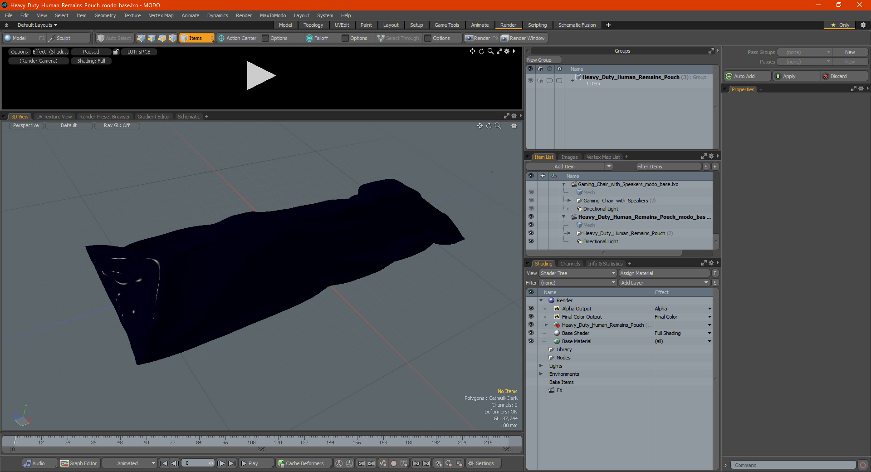Click layout options gear at top right
This screenshot has width=871, height=472.
click(x=863, y=25)
